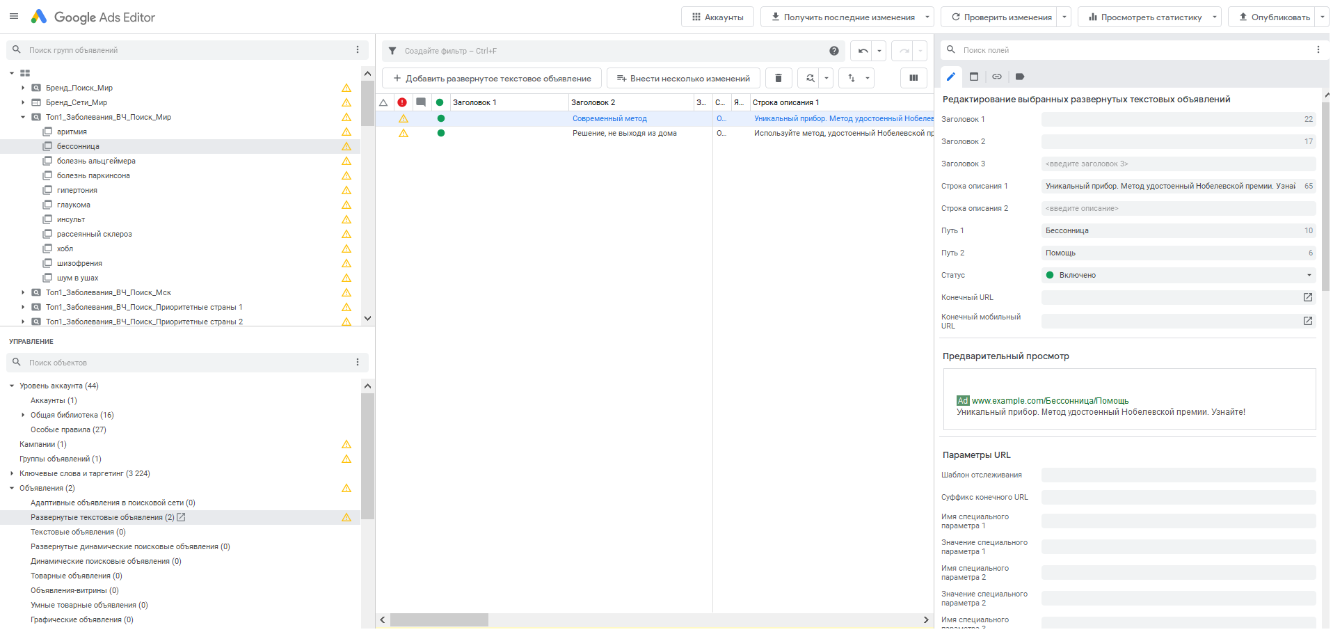Click Добавить развернутое текстовое объявление button

[x=492, y=79]
